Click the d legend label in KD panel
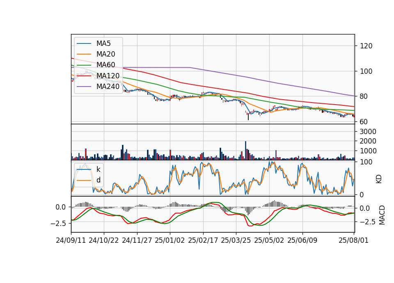The image size is (394, 283). [x=98, y=180]
